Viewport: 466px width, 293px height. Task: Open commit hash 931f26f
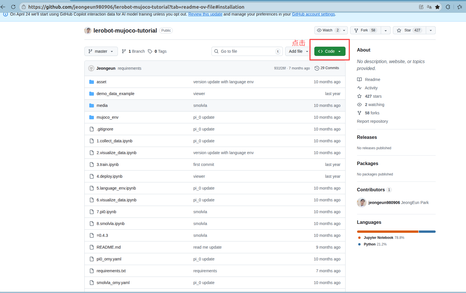pos(280,68)
